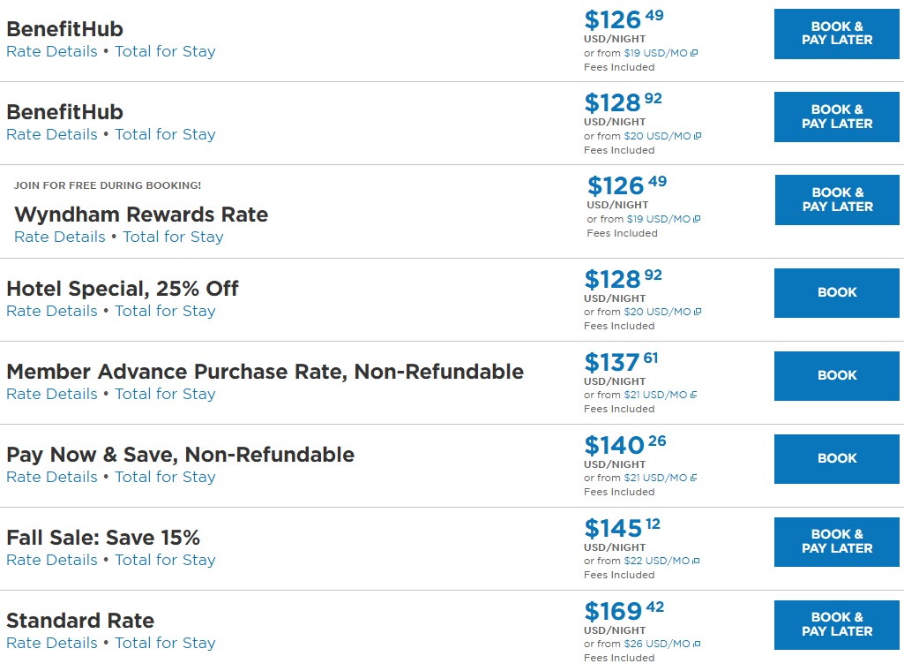Open Rate Details for Pay Now & Save
Viewport: 904px width, 671px height.
[x=52, y=477]
